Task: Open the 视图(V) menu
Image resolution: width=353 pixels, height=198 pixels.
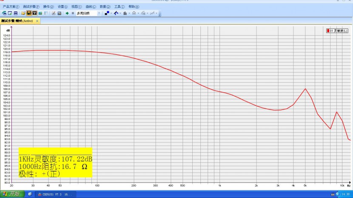Action: pyautogui.click(x=77, y=7)
